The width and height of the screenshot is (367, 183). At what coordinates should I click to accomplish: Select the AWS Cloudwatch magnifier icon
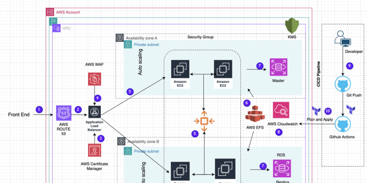pyautogui.click(x=281, y=110)
